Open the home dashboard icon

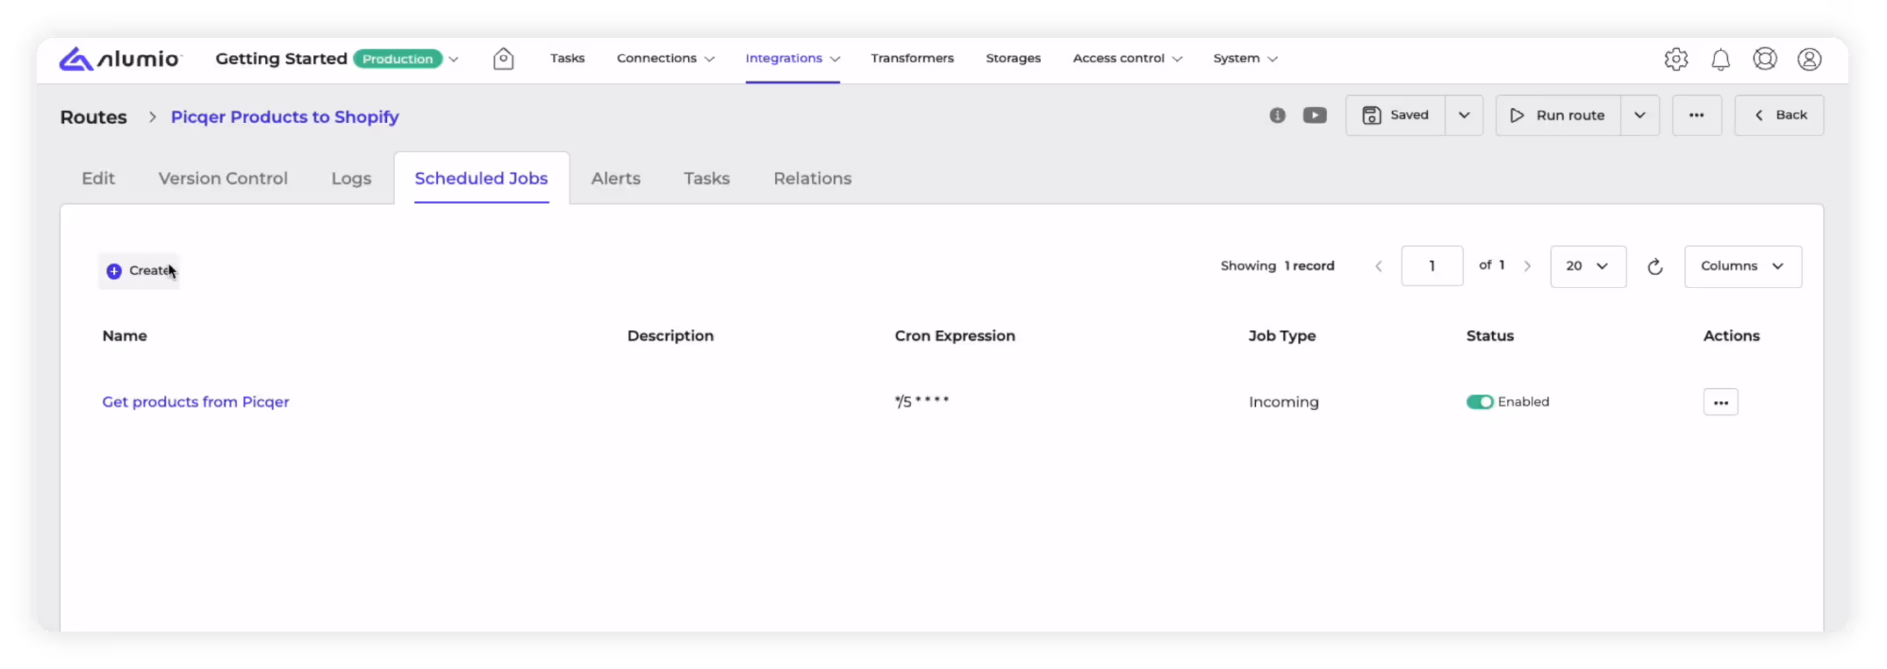coord(503,59)
